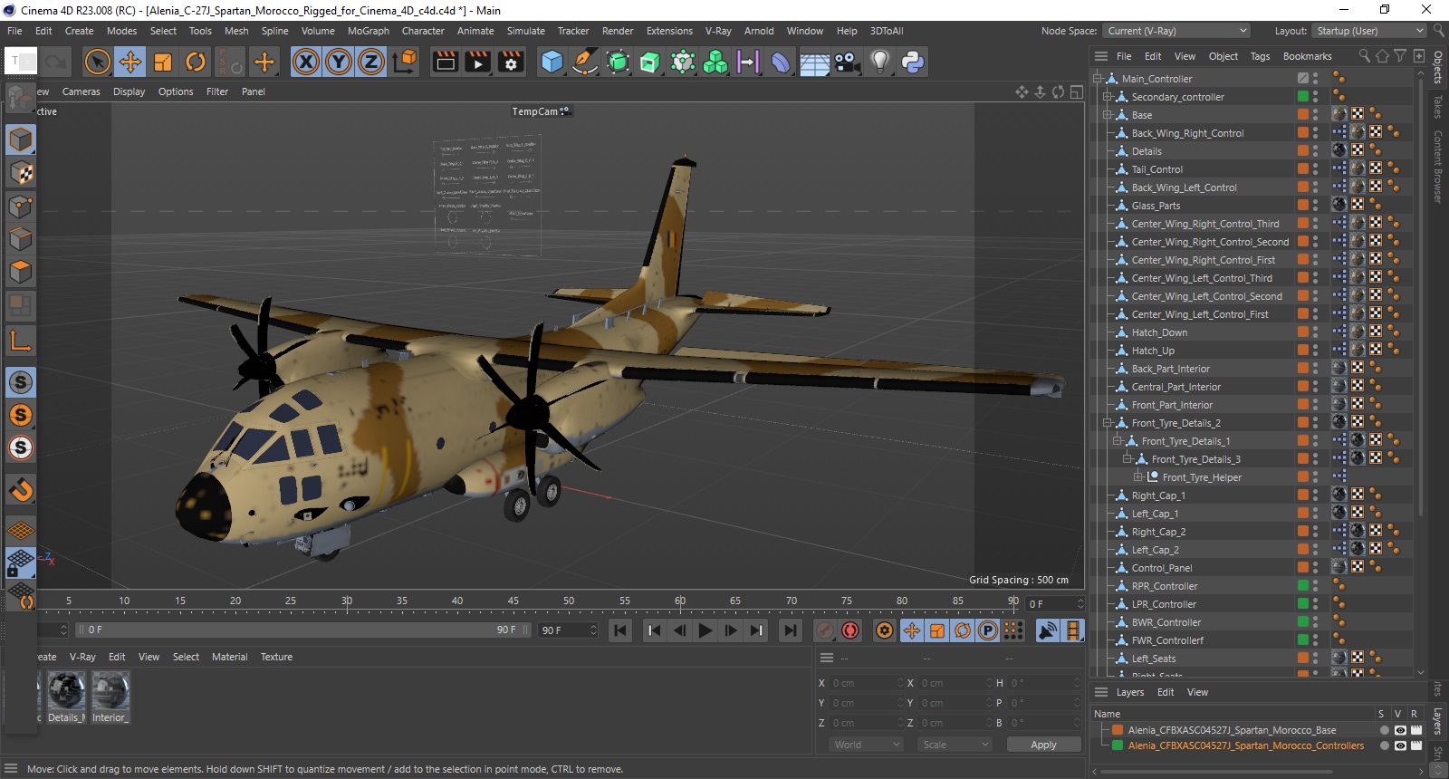The width and height of the screenshot is (1449, 779).
Task: Select Glass_Parts object in tree
Action: (1156, 206)
